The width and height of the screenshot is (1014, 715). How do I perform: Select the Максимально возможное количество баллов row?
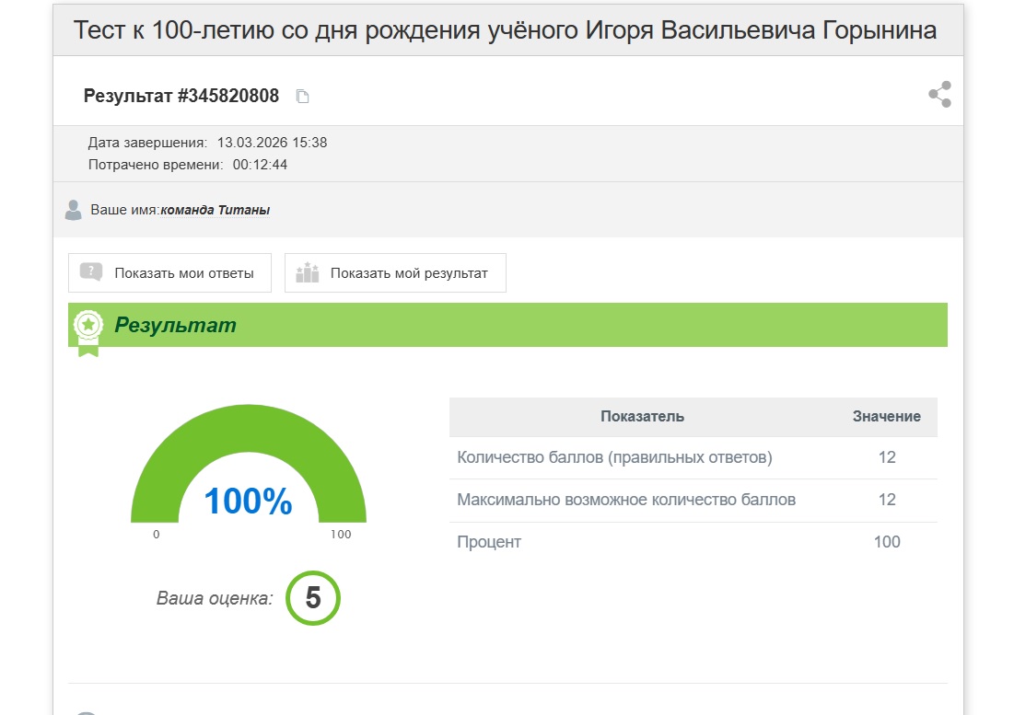click(x=626, y=500)
